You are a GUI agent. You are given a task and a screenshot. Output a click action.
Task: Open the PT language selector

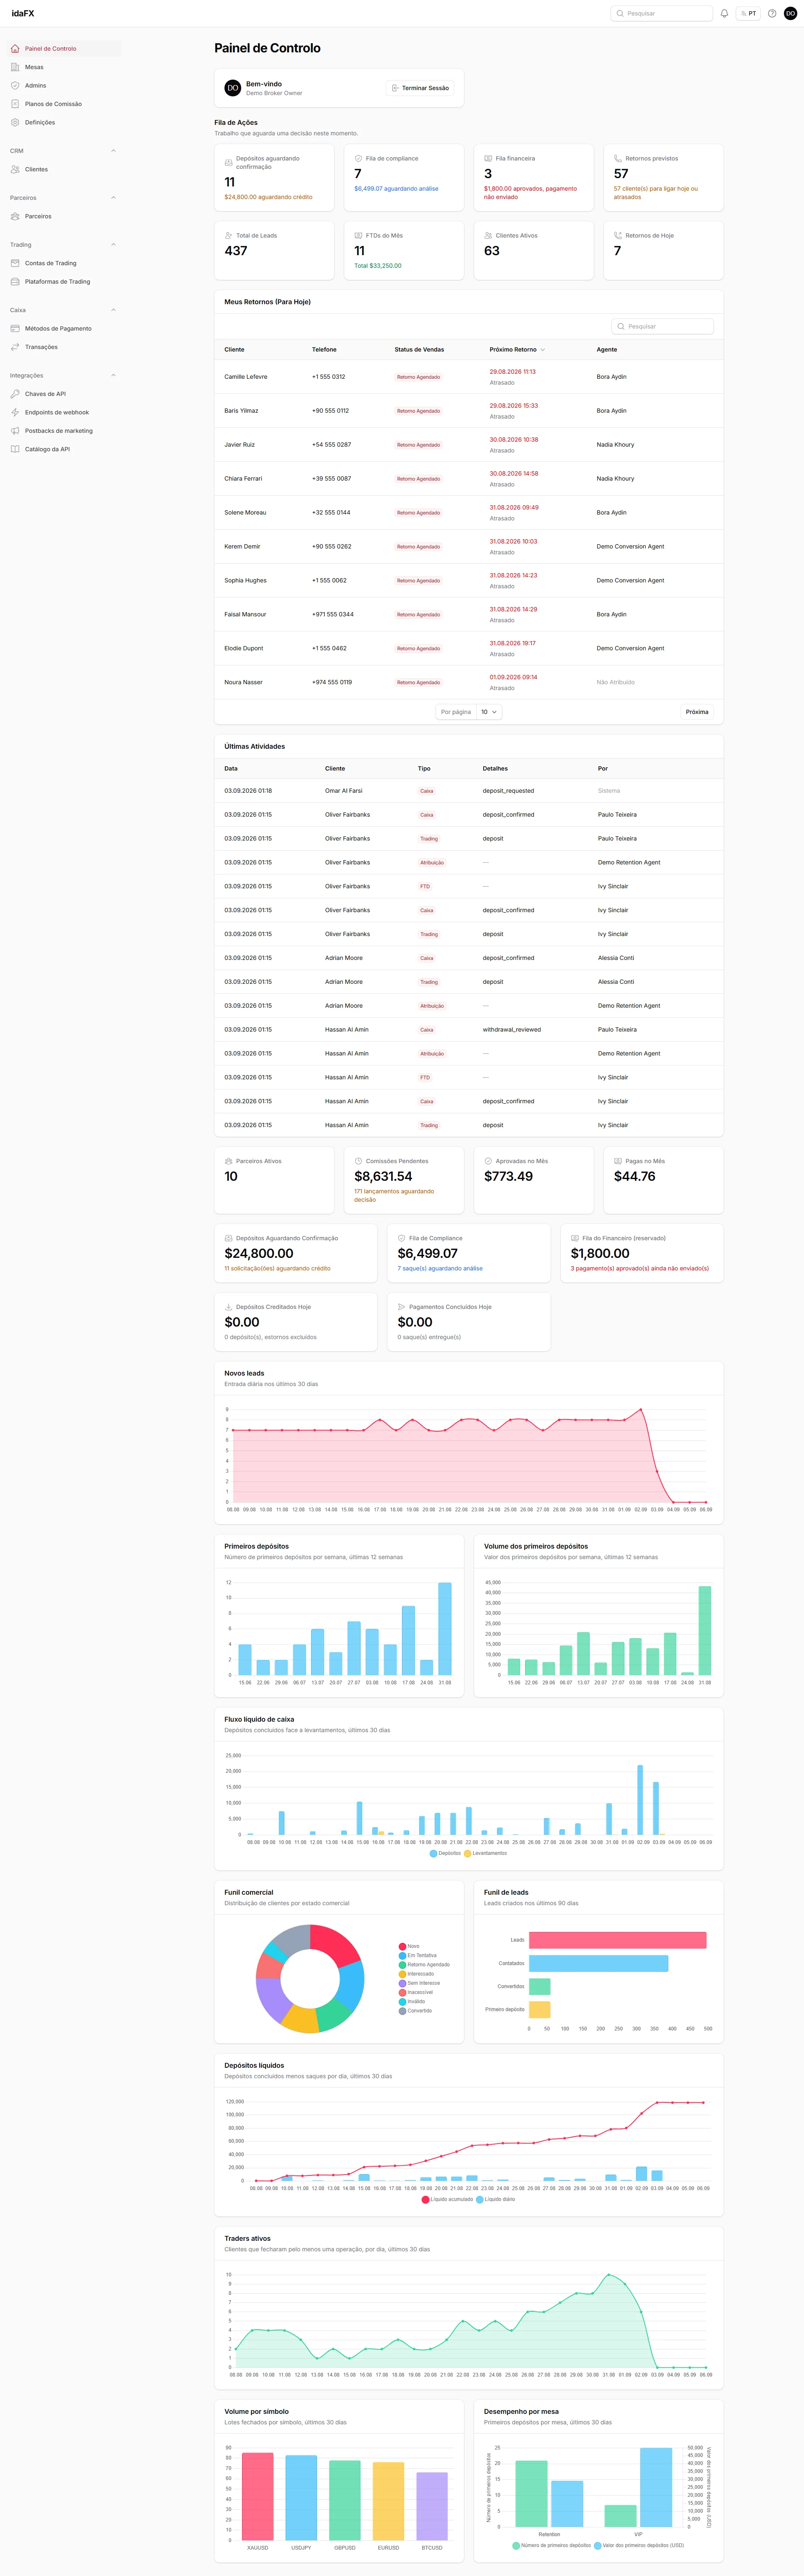pos(748,13)
